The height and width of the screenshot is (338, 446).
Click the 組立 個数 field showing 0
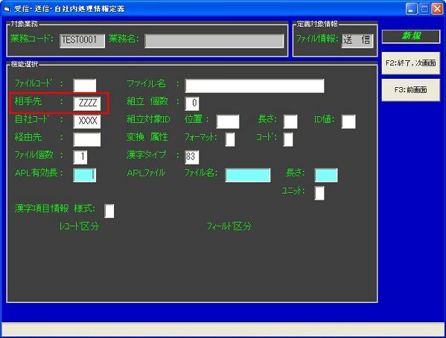tap(192, 103)
